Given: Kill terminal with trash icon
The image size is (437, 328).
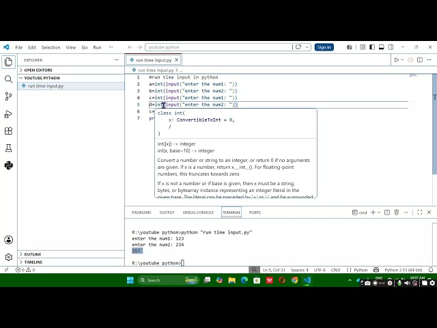Looking at the screenshot, I should pos(396,213).
